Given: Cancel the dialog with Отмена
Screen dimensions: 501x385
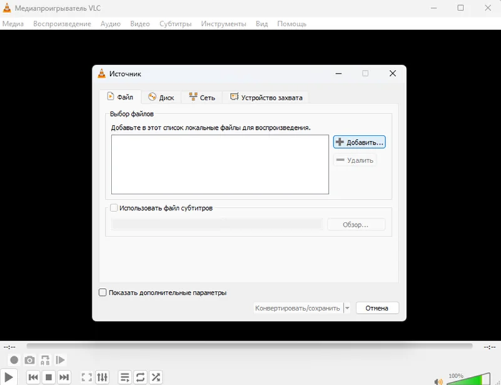Looking at the screenshot, I should [x=378, y=309].
